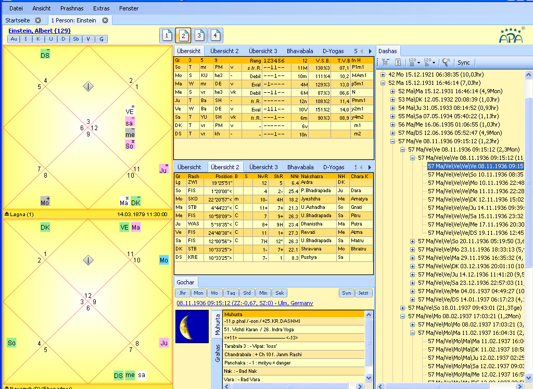This screenshot has height=389, width=533.
Task: Select page layout 1
Action: coord(166,35)
